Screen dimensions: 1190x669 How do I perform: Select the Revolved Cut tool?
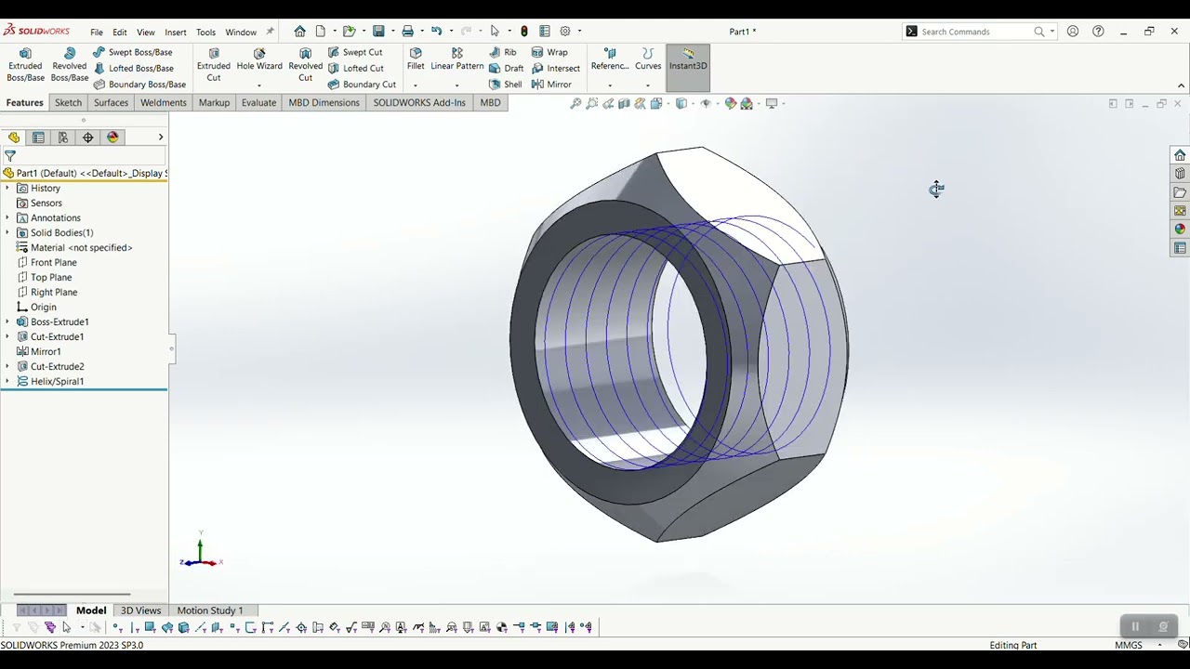click(x=305, y=65)
